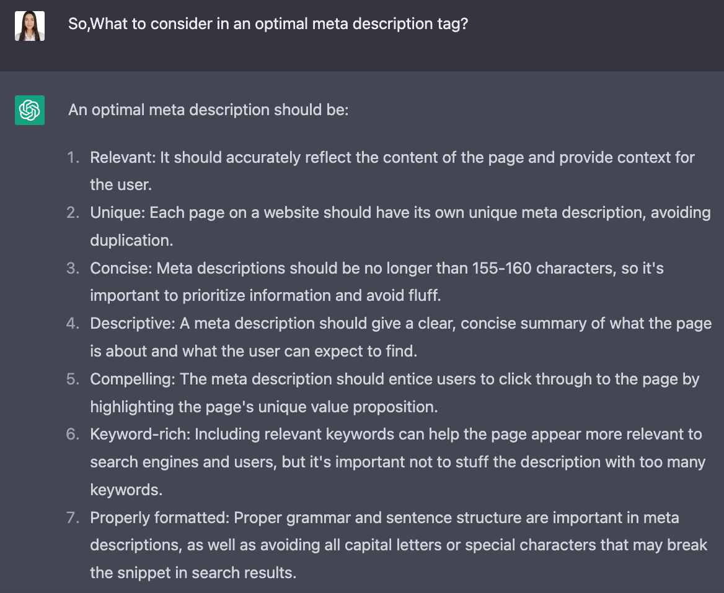Click the word 'duplication.' in item 2
The height and width of the screenshot is (593, 724).
pyautogui.click(x=131, y=240)
